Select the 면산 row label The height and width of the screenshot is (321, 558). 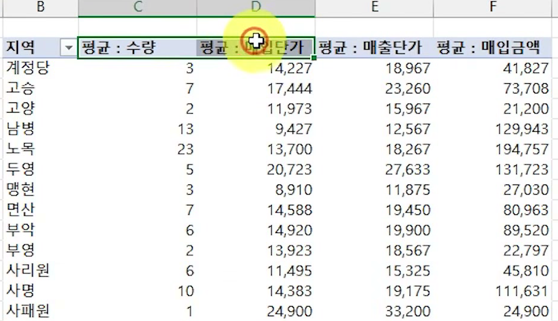(x=41, y=210)
